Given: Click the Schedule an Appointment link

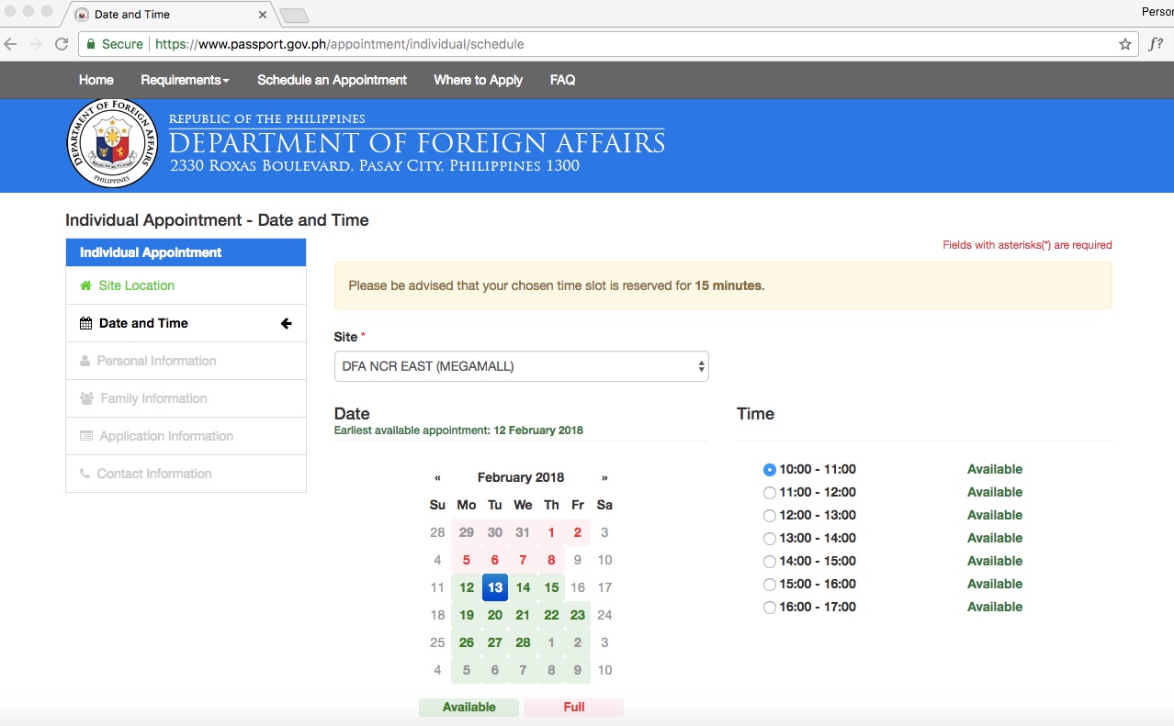Looking at the screenshot, I should tap(332, 80).
